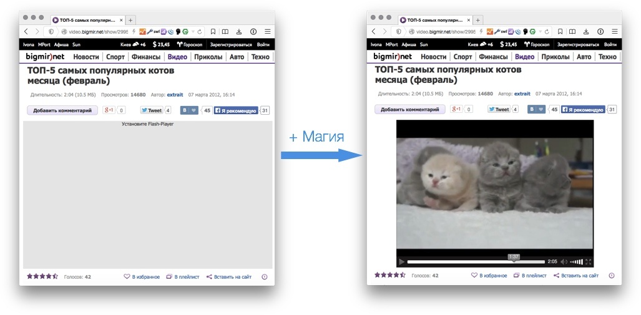Image resolution: width=641 pixels, height=315 pixels.
Task: Click the orange chart extension icon, left window
Action: (142, 31)
